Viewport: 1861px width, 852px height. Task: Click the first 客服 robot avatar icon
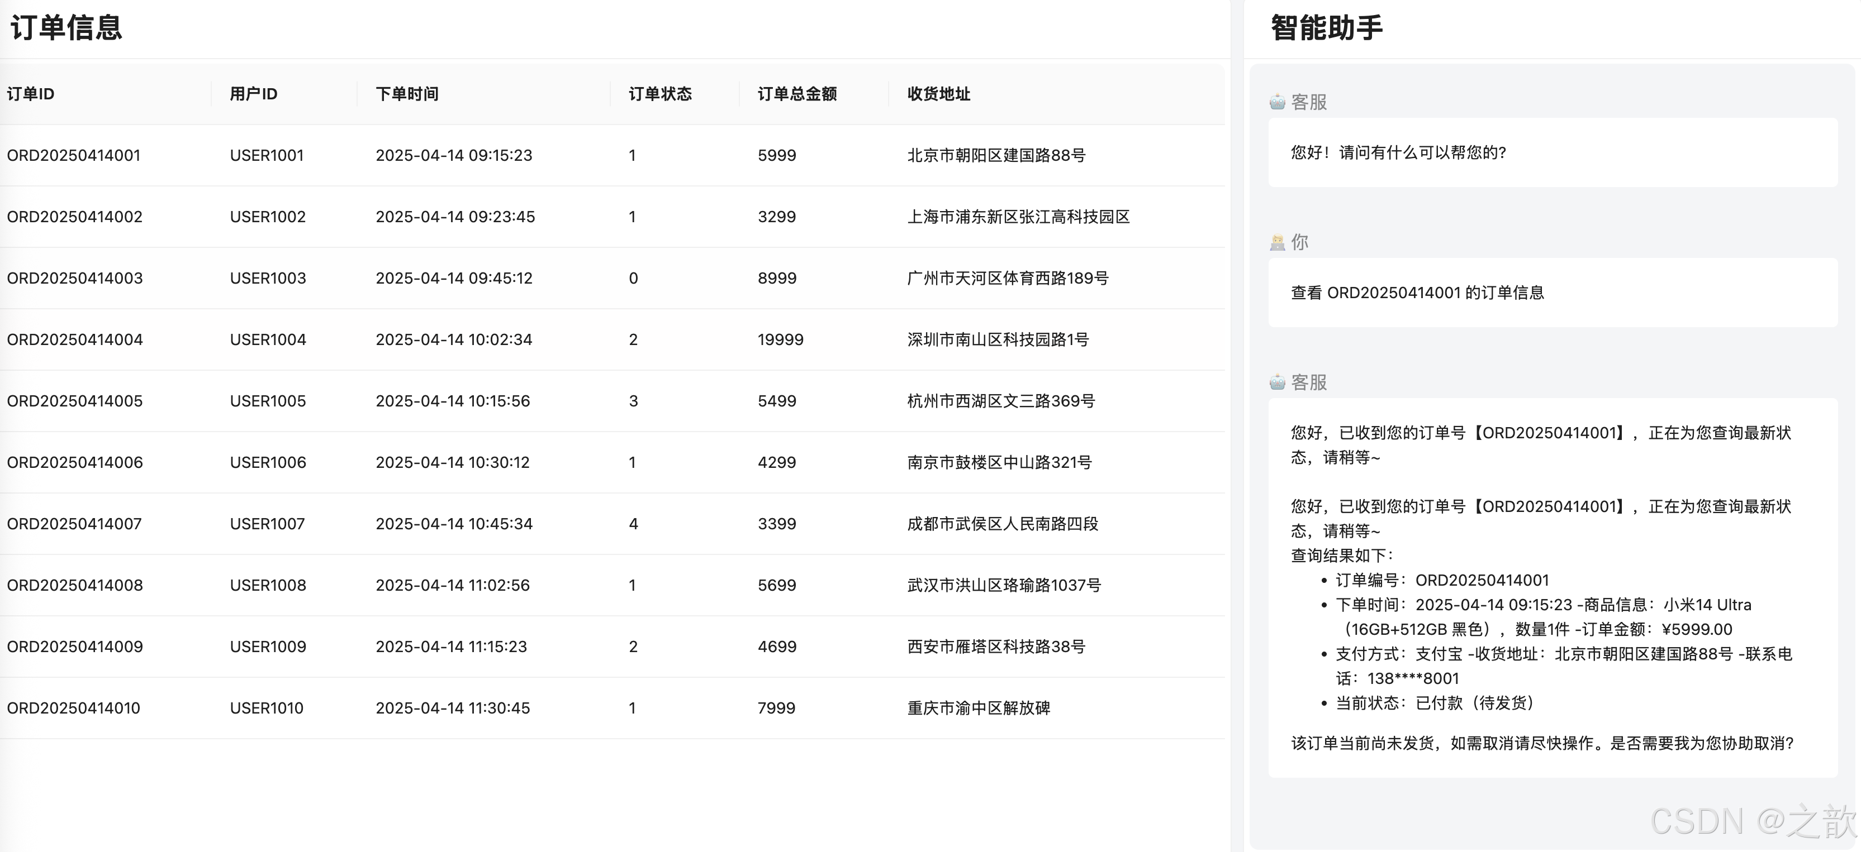[1276, 102]
